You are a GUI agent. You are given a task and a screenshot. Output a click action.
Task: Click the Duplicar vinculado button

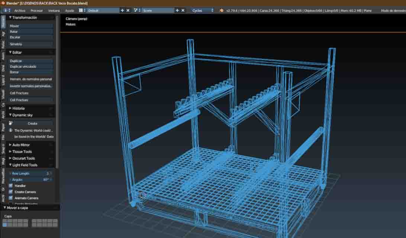click(30, 66)
